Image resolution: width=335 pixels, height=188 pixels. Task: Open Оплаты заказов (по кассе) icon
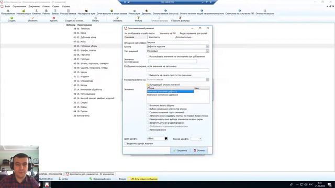[x=165, y=12]
